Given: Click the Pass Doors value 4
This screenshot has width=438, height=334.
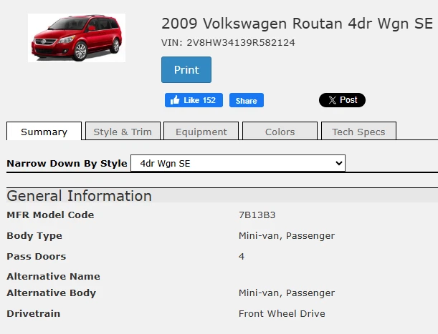Looking at the screenshot, I should (x=242, y=256).
